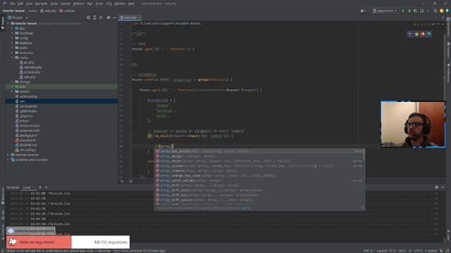The width and height of the screenshot is (451, 253).
Task: Expand Scratches and Consoles node
Action: click(8, 160)
